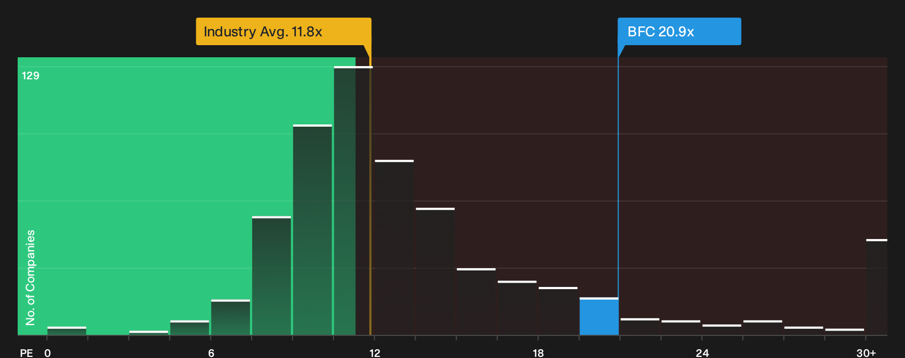
Task: Click the bar starting at PE 6
Action: click(x=231, y=318)
